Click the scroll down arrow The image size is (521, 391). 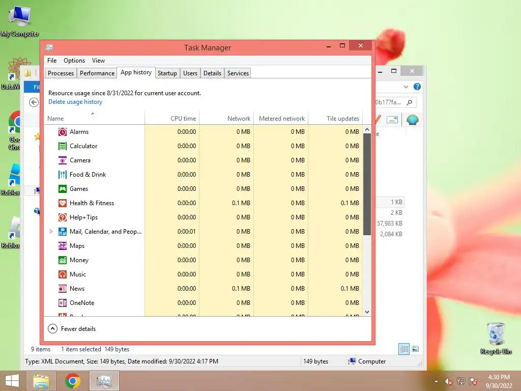[367, 312]
